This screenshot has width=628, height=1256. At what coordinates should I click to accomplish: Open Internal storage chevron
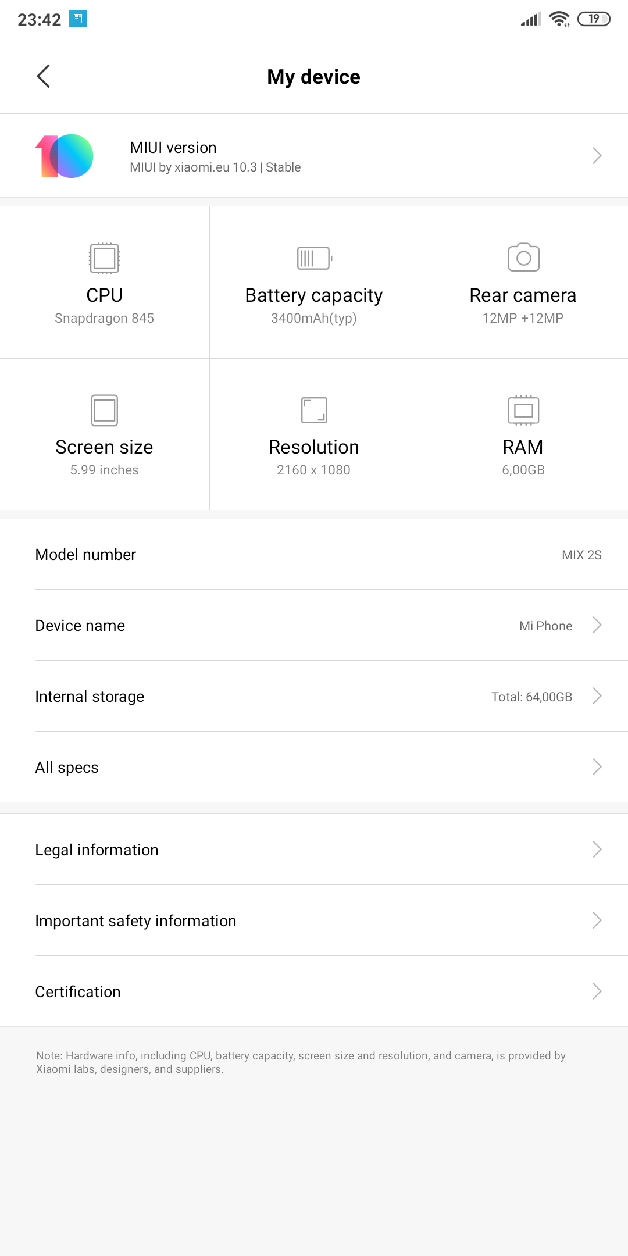point(597,696)
